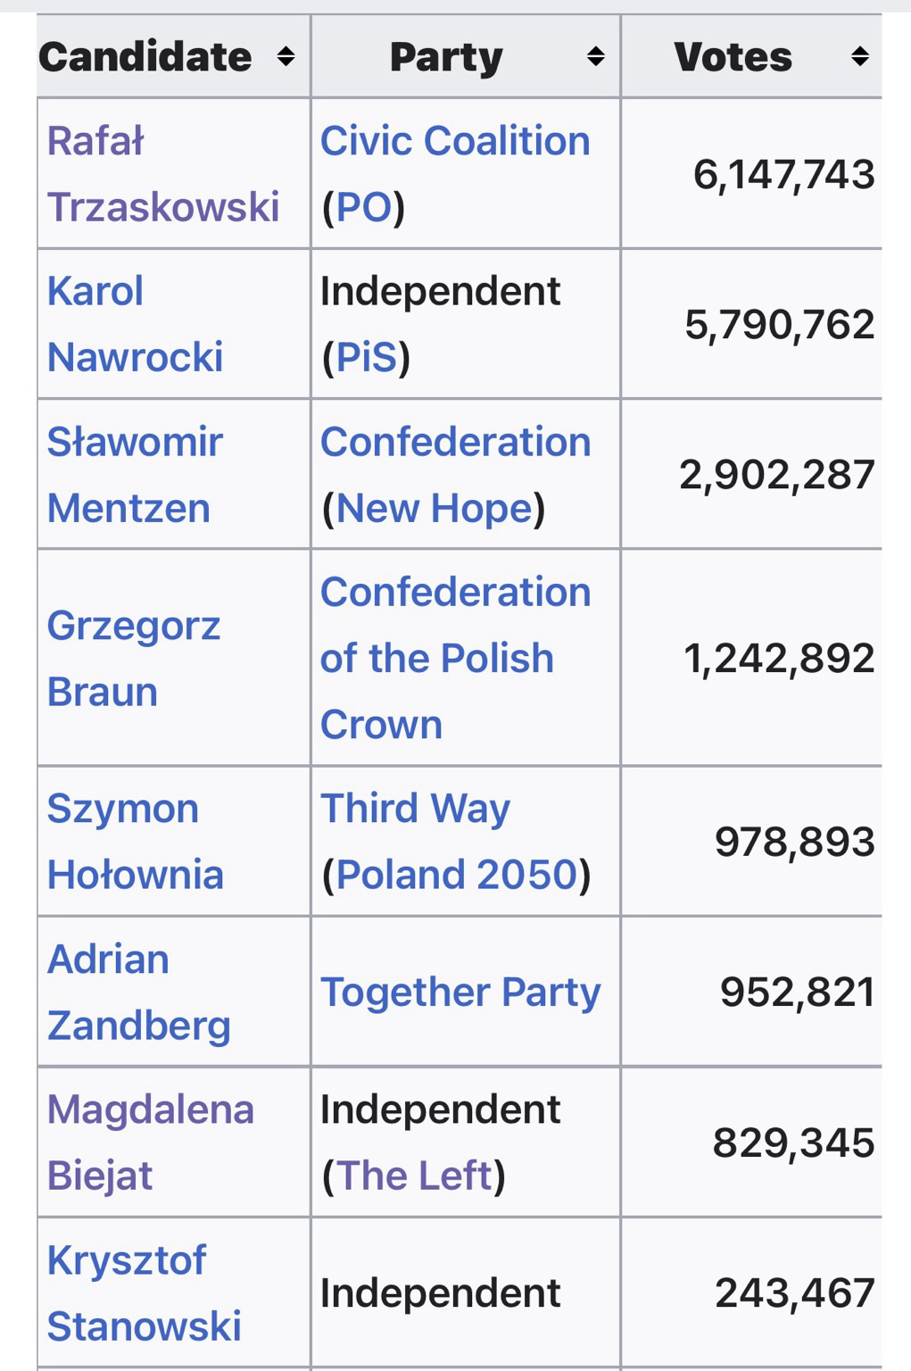Visit the New Hope party link
The image size is (911, 1371).
click(435, 508)
